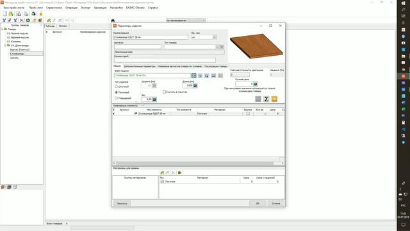Select the Штучный item type radio button
The image size is (410, 231).
[x=117, y=87]
